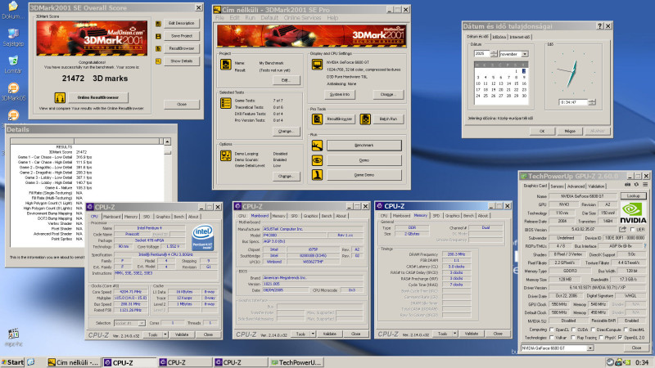
Task: Open the Sensors tab in GPU-Z
Action: (x=558, y=186)
